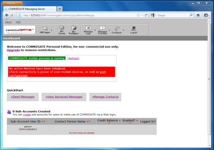The width and height of the screenshot is (214, 150).
Task: Click the worker process running status
Action: 37,58
